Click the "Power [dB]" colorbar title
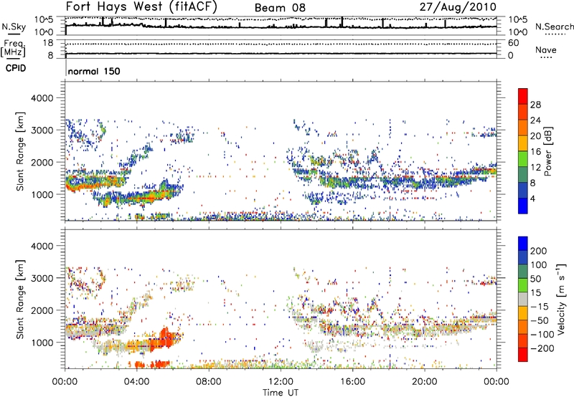 [x=547, y=151]
